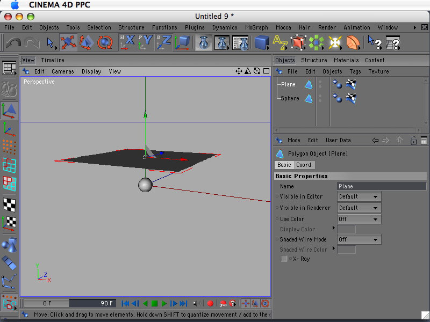Viewport: 430px width, 322px height.
Task: Enable the X-Ray checkbox
Action: coord(285,259)
